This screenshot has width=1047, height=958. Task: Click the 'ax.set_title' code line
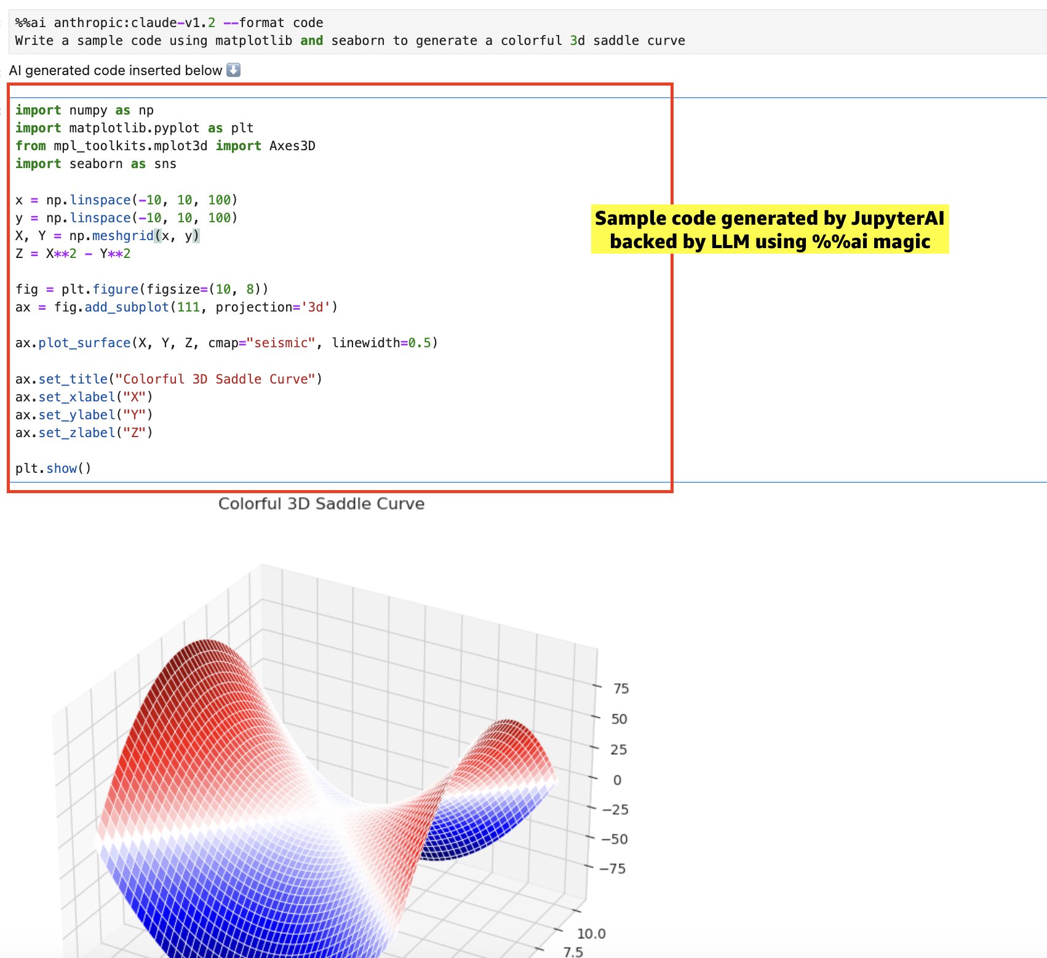click(169, 379)
